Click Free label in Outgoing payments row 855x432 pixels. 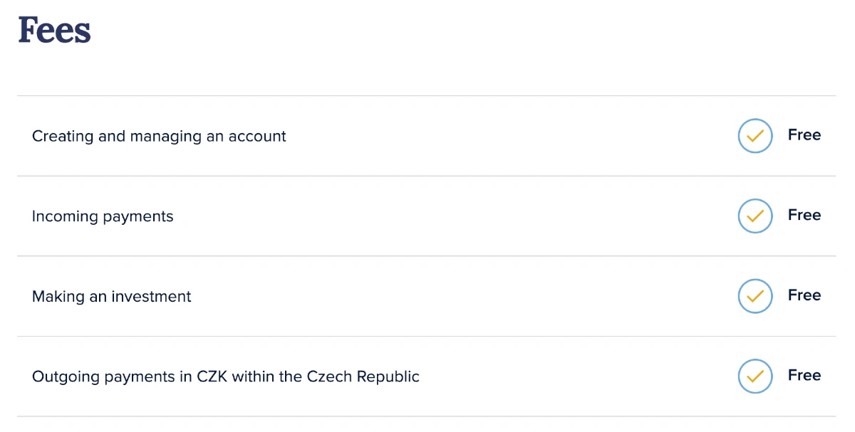pyautogui.click(x=804, y=375)
